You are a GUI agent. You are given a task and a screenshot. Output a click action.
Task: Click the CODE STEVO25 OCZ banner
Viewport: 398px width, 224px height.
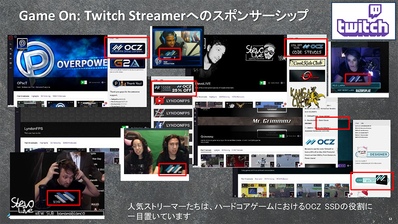(x=307, y=49)
